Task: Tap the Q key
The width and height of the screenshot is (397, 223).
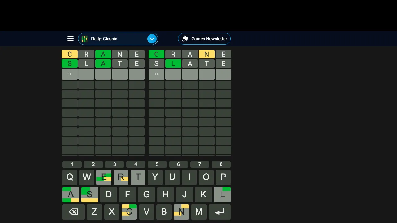Action: pyautogui.click(x=70, y=177)
